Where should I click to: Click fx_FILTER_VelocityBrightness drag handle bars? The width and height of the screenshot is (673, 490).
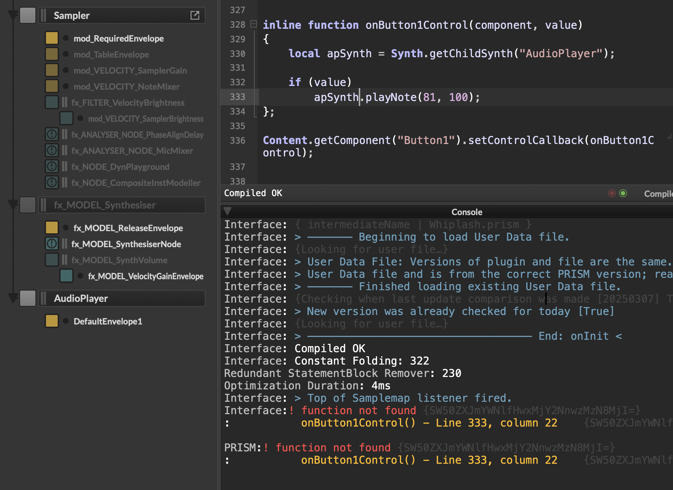pos(65,102)
